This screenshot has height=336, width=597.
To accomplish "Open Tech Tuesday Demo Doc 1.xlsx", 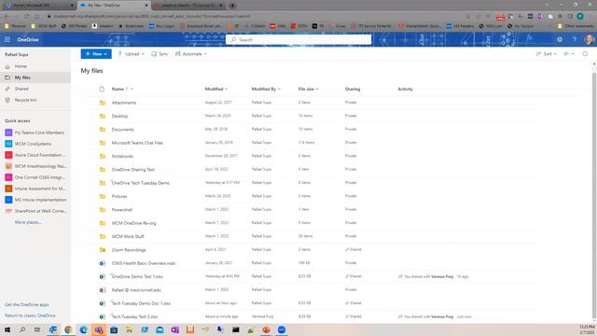I will (141, 303).
